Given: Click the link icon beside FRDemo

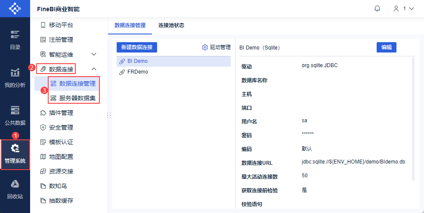Looking at the screenshot, I should tap(122, 72).
